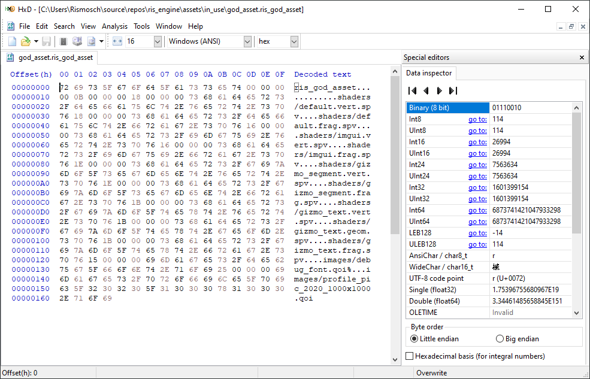The image size is (590, 379).
Task: Expand the Windows (ANSI) charset dropdown
Action: point(247,41)
